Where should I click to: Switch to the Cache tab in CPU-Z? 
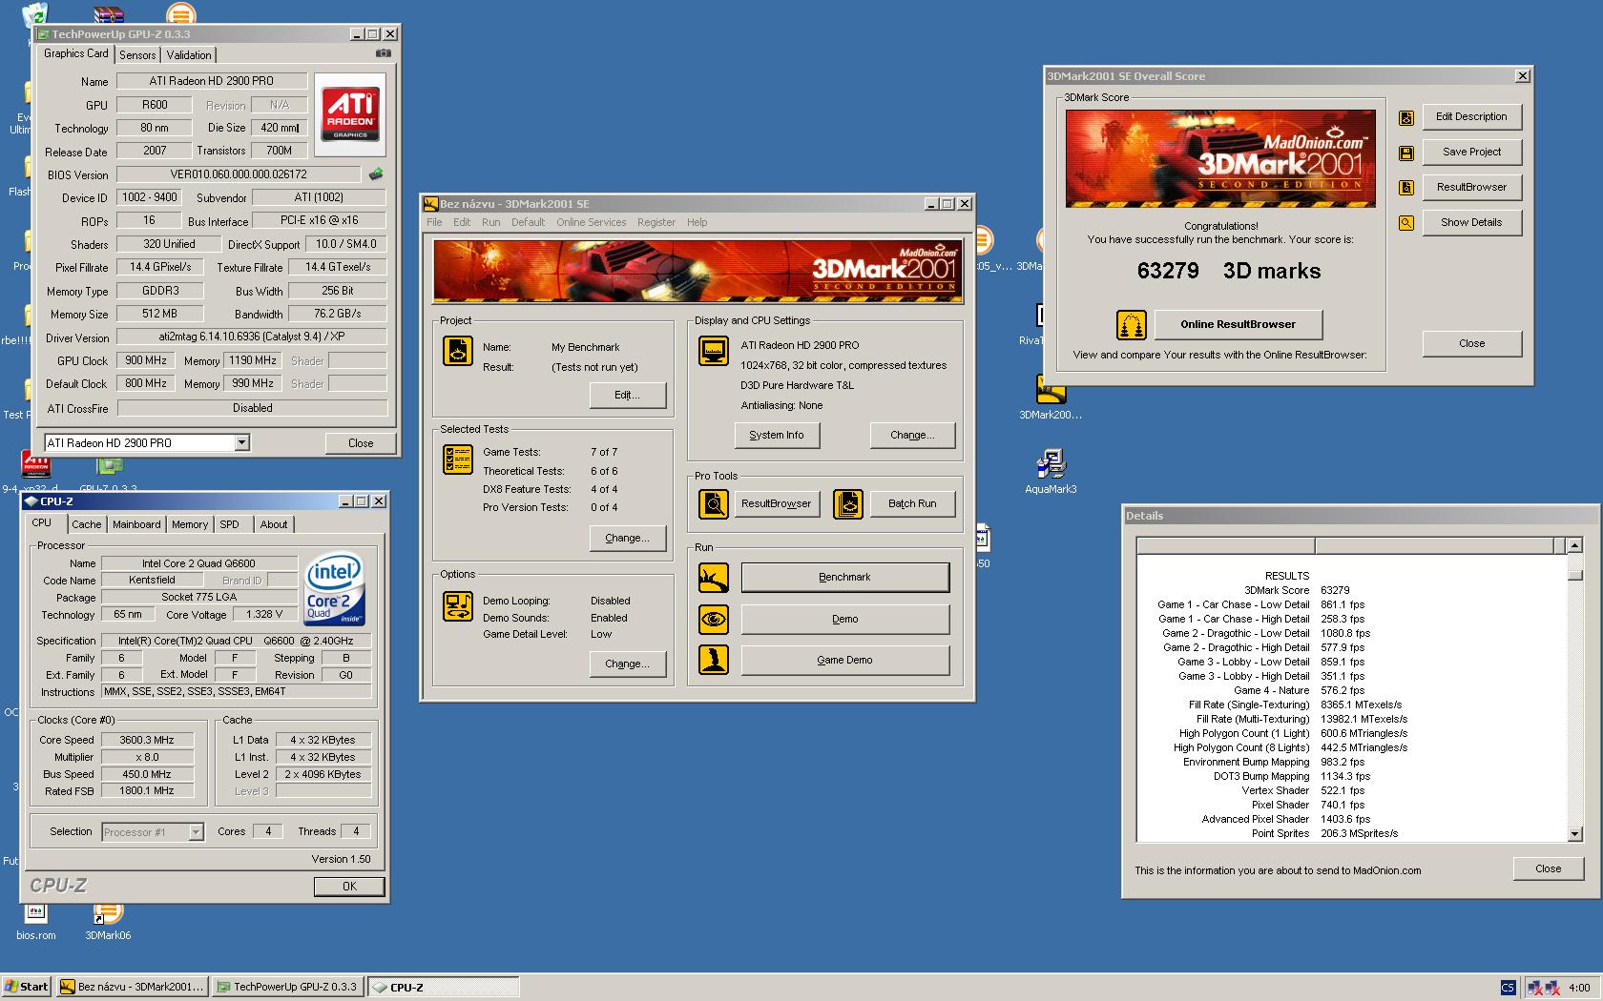click(86, 524)
